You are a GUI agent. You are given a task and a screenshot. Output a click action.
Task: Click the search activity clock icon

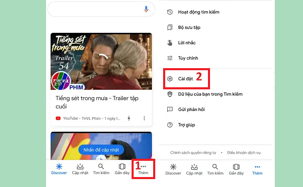click(x=170, y=12)
